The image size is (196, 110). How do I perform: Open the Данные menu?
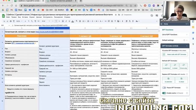[x=39, y=17]
